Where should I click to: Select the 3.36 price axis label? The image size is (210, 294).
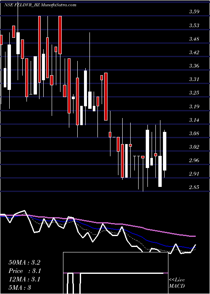[194, 66]
